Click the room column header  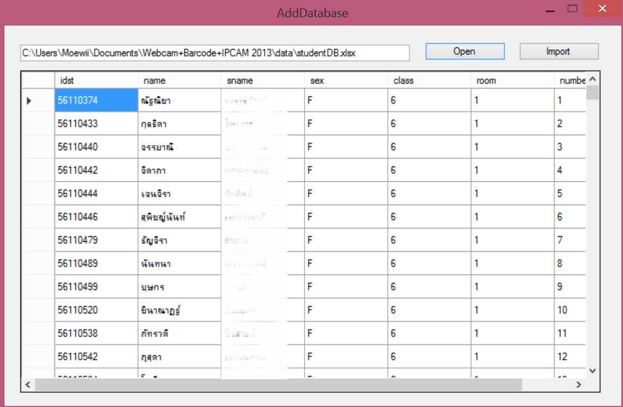(x=512, y=81)
